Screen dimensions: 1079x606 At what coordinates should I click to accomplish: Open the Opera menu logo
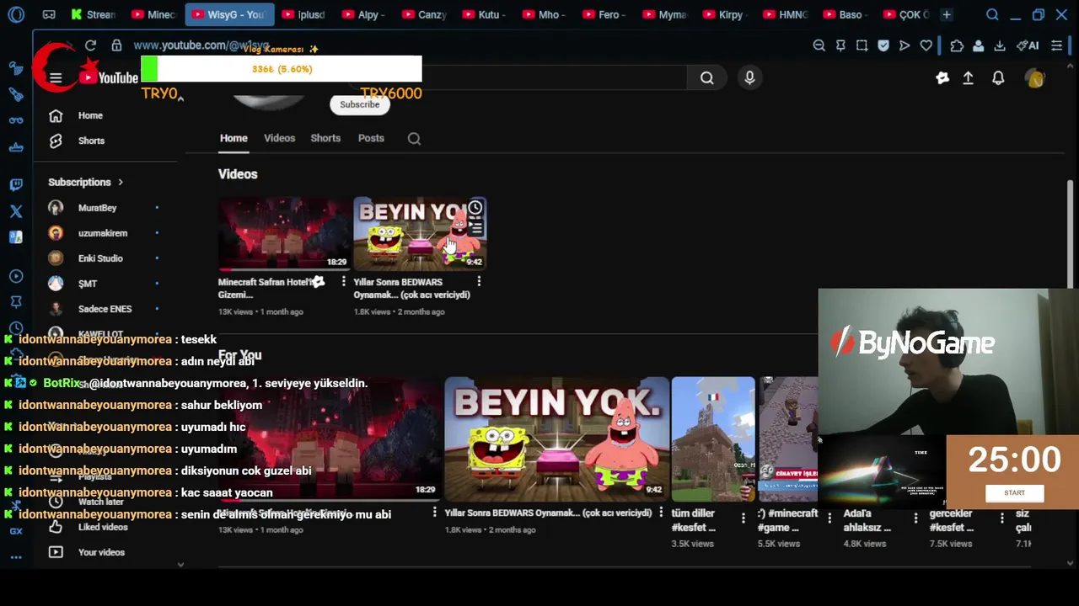(x=16, y=14)
